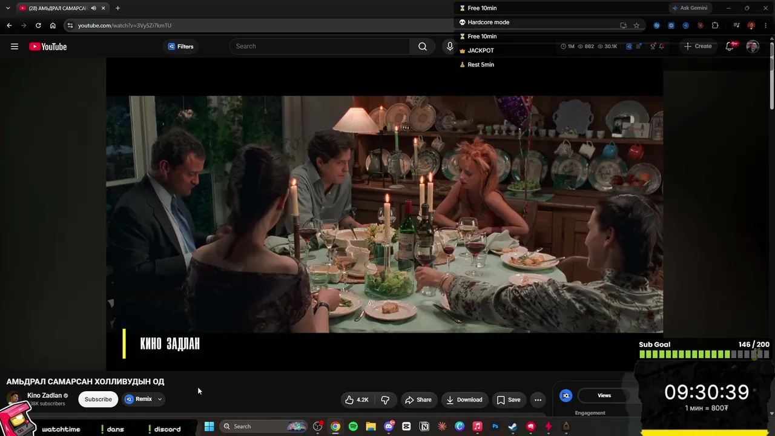The image size is (775, 436).
Task: Open the Windows Start menu
Action: click(209, 426)
